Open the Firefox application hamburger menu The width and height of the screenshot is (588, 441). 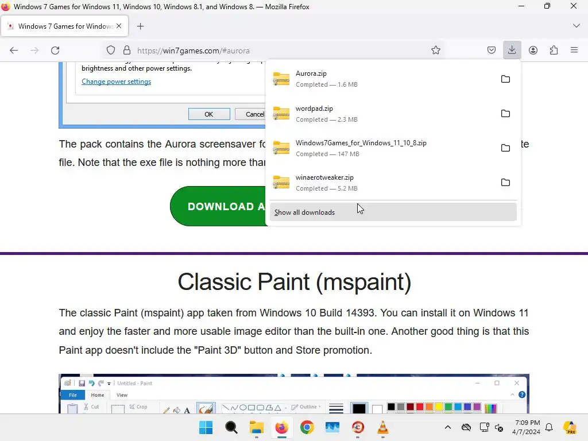574,50
